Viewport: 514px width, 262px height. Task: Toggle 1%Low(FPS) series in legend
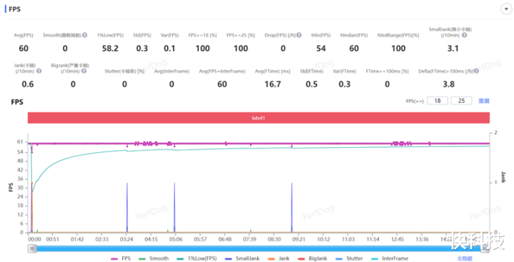[197, 258]
